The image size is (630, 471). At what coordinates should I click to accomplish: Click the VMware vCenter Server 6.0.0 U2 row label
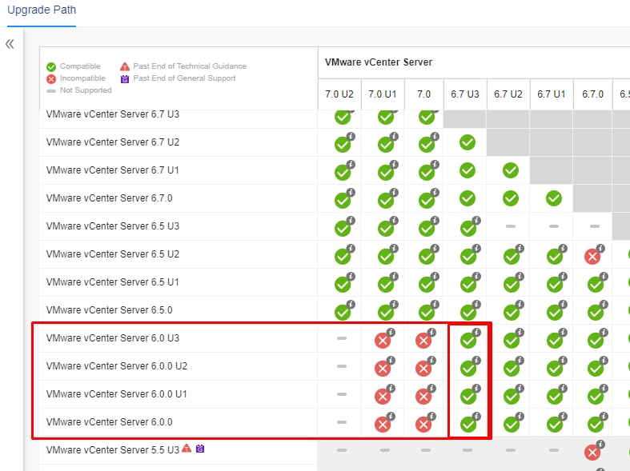click(x=117, y=366)
